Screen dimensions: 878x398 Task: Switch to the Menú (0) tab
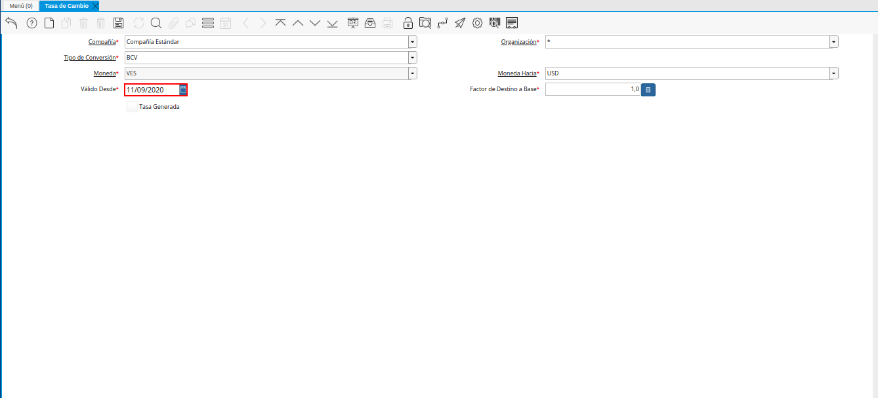21,6
